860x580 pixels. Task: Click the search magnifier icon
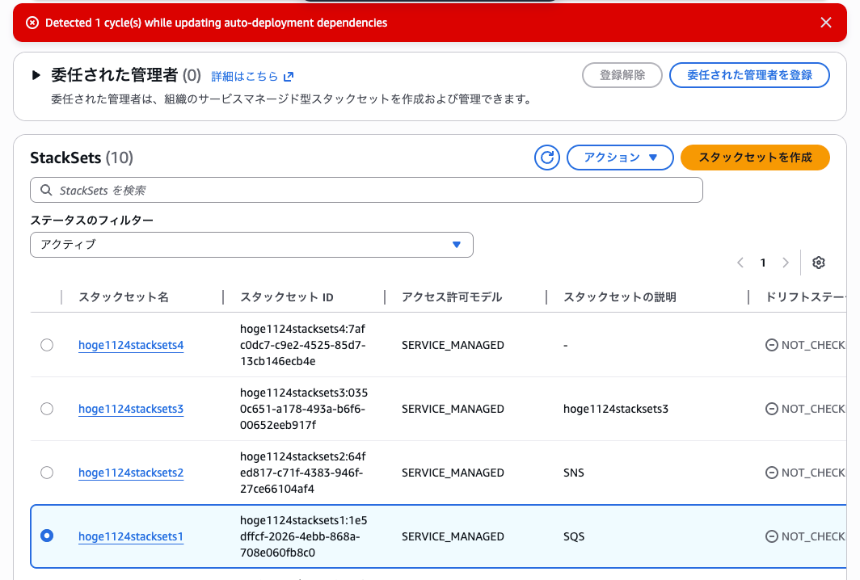coord(45,191)
